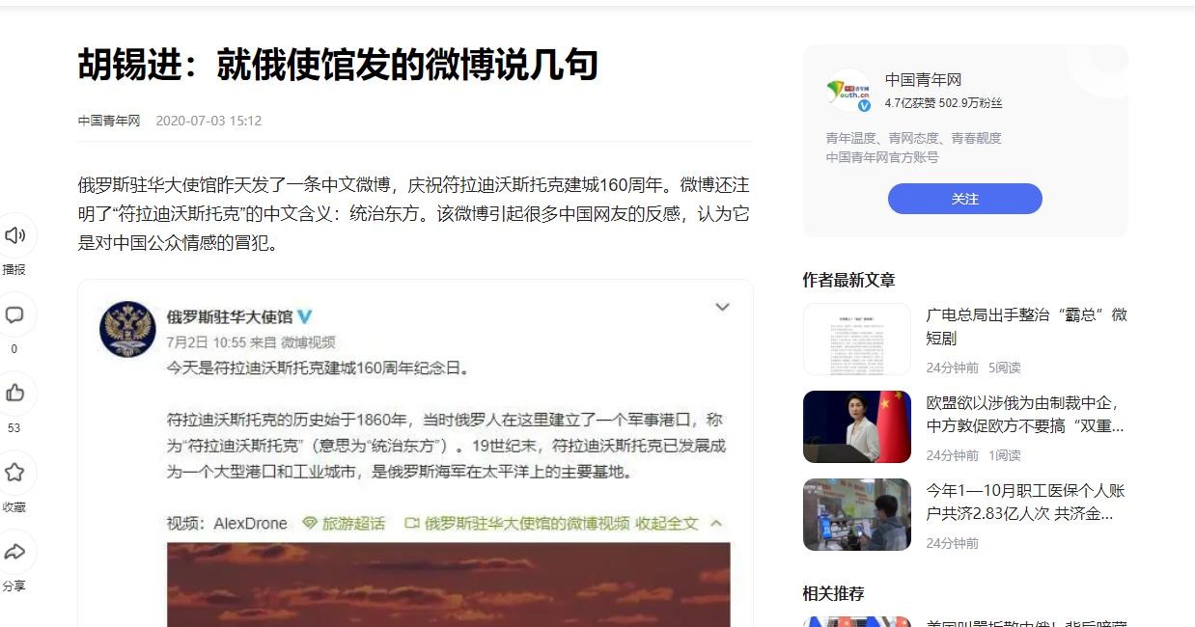Image resolution: width=1195 pixels, height=627 pixels.
Task: Like the article with thumbs-up icon
Action: tap(14, 394)
